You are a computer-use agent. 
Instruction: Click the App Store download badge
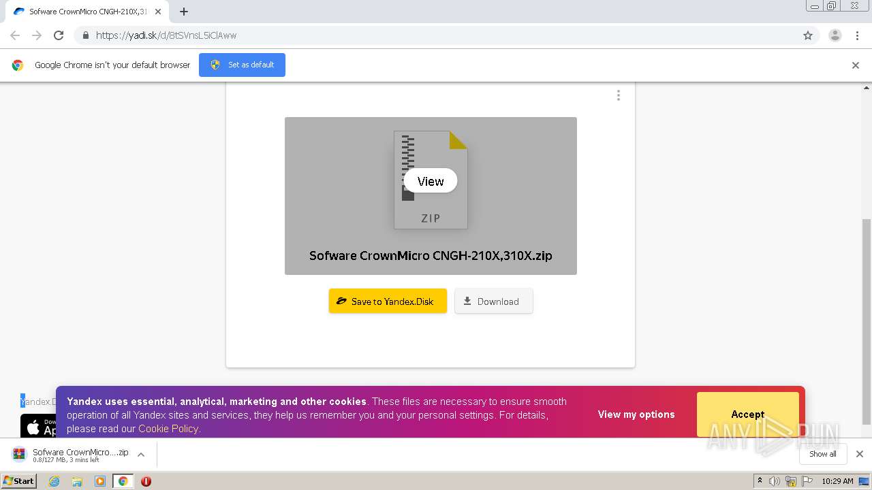pos(38,426)
